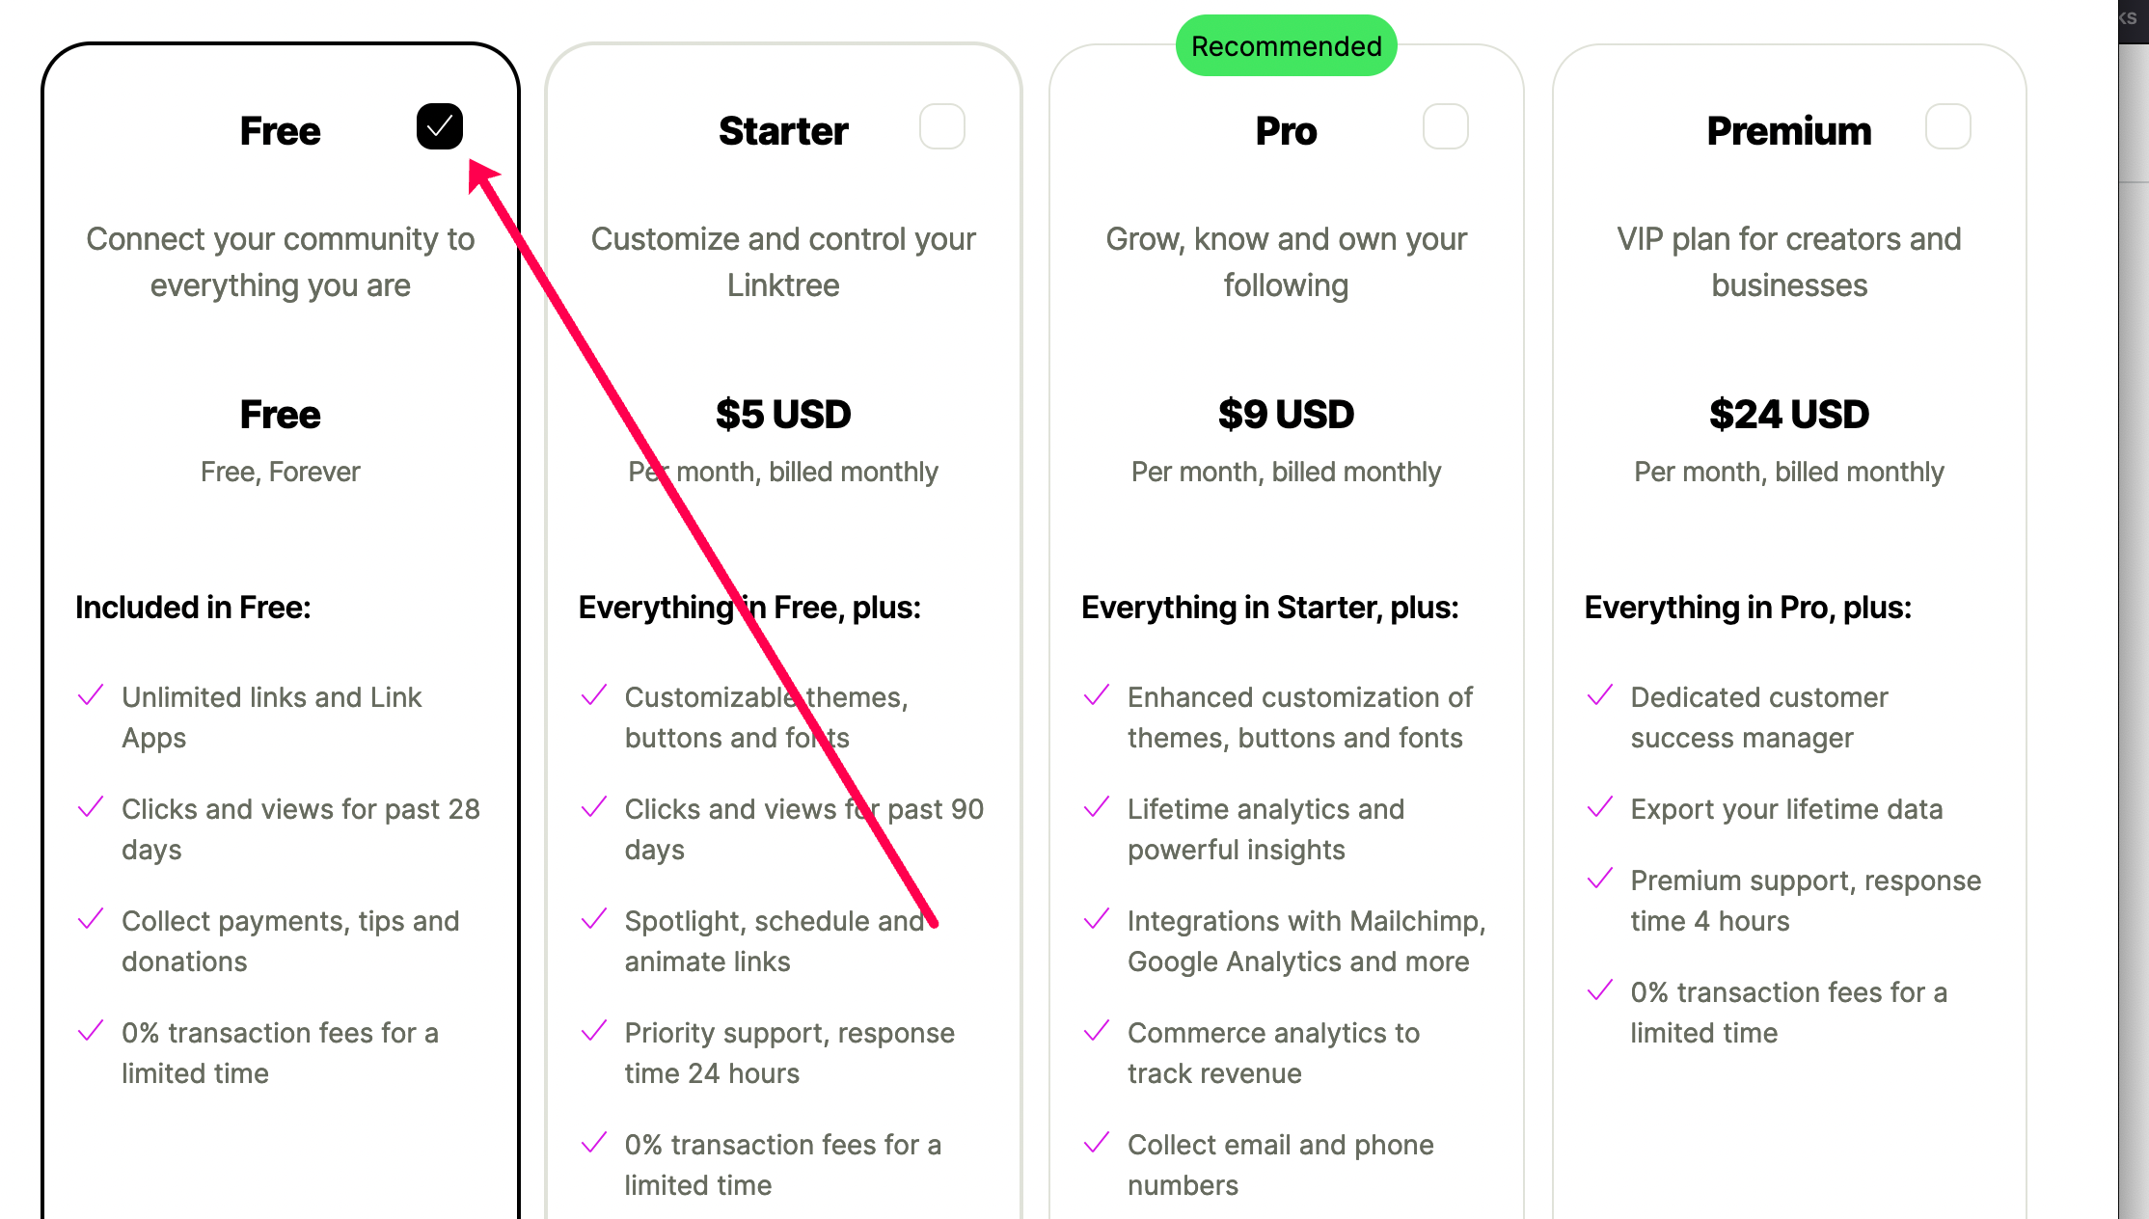Select the Starter plan checkbox

click(941, 126)
